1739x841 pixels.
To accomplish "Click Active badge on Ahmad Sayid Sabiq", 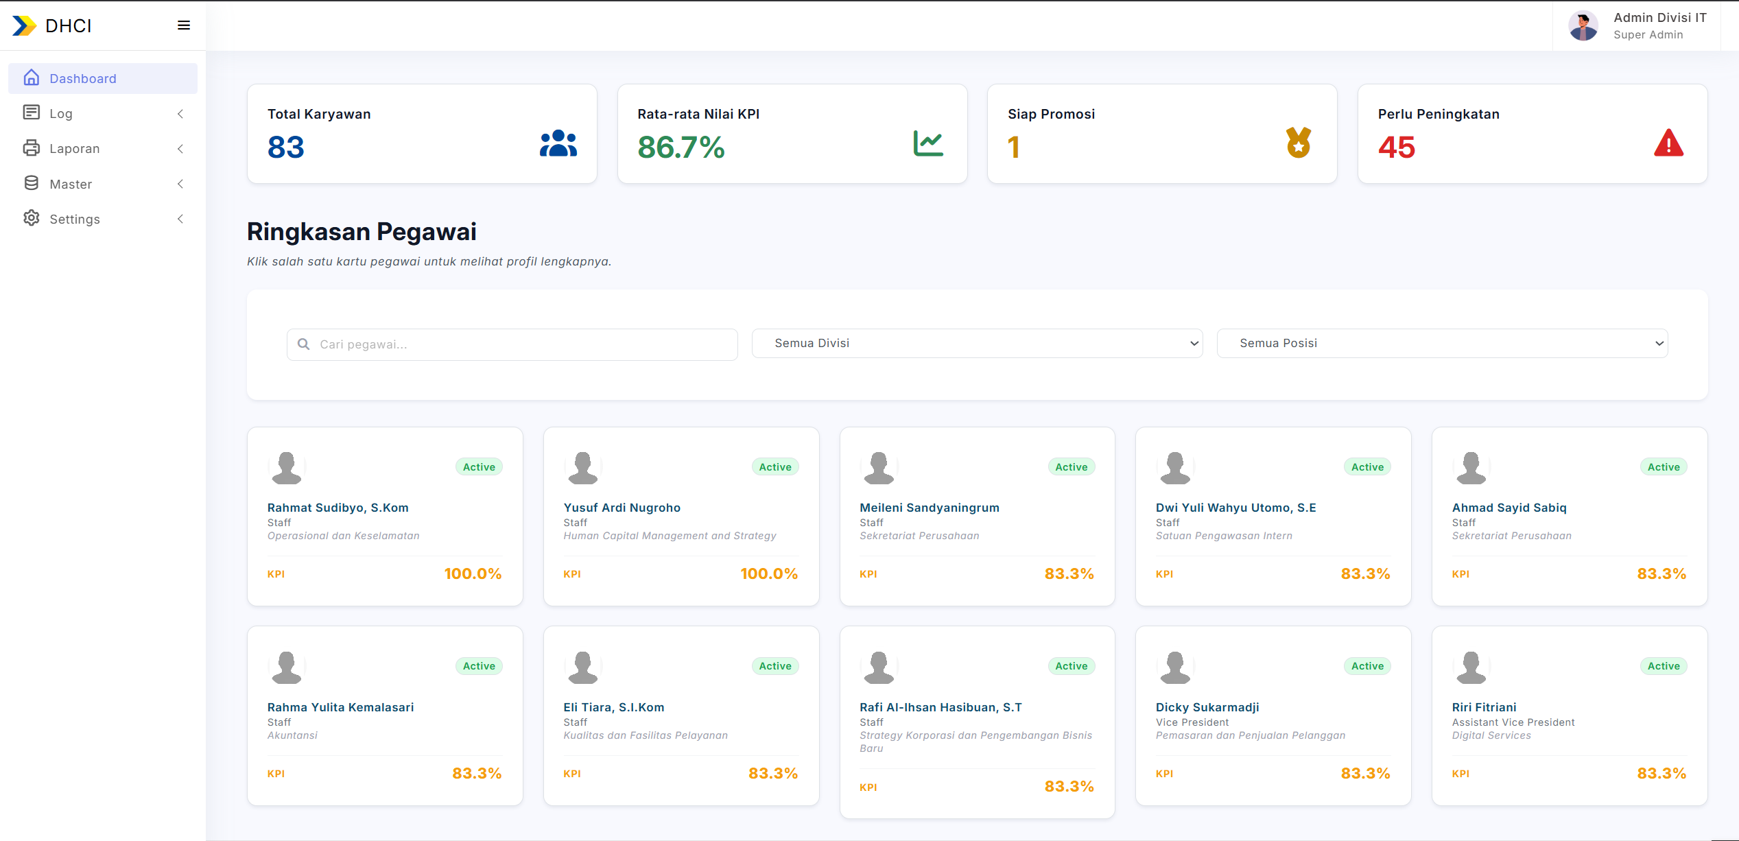I will [1664, 467].
